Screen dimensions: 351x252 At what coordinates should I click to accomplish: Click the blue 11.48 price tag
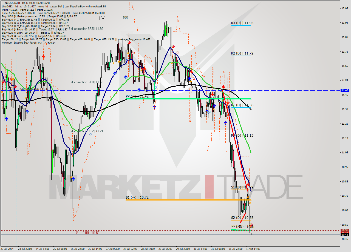point(345,90)
